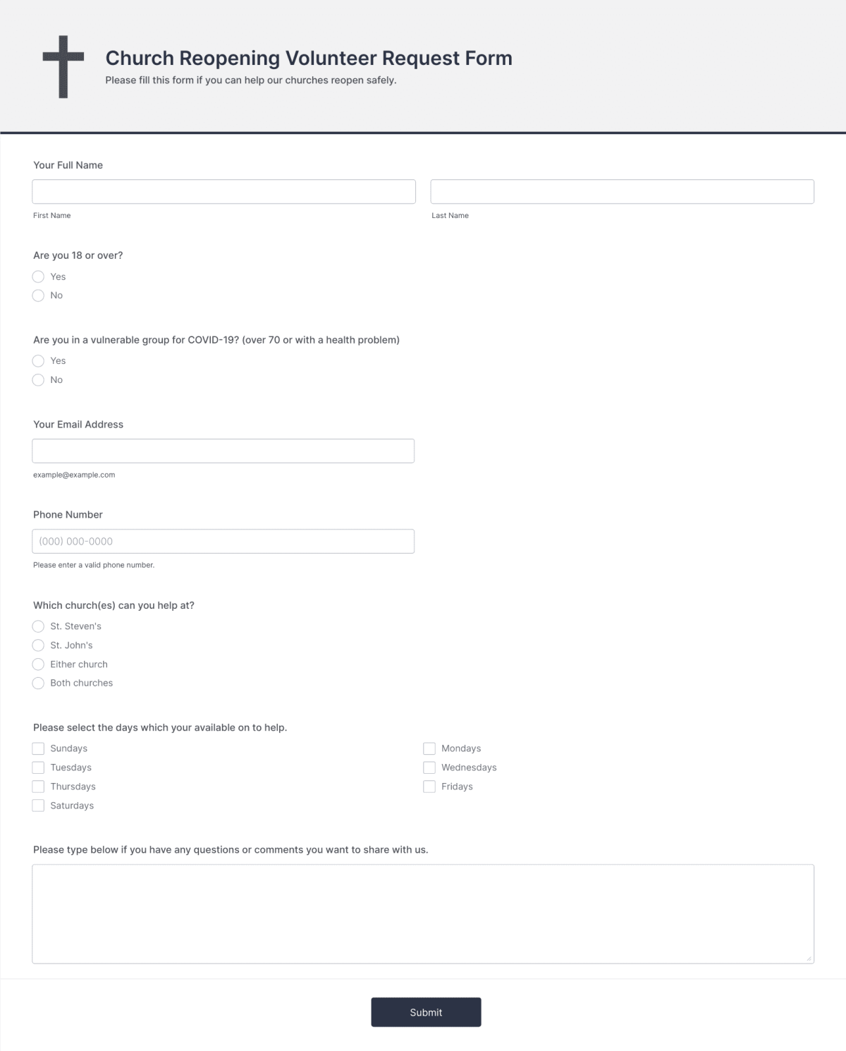Image resolution: width=846 pixels, height=1051 pixels.
Task: Enable the Thursdays checkbox
Action: [38, 786]
